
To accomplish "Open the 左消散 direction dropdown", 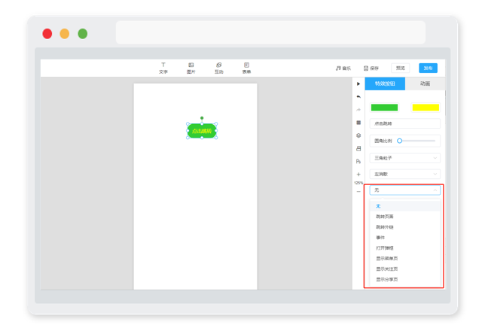I will [x=405, y=174].
